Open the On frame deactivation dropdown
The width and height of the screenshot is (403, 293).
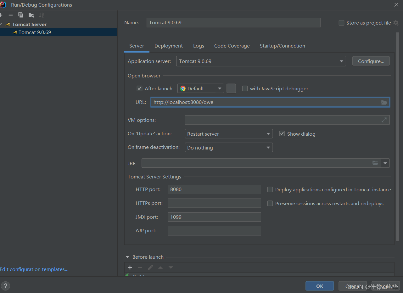(x=228, y=148)
